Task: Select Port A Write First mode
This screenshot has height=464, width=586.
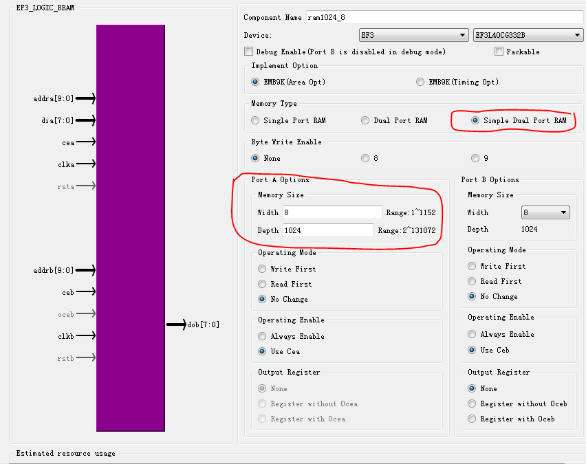Action: 263,269
